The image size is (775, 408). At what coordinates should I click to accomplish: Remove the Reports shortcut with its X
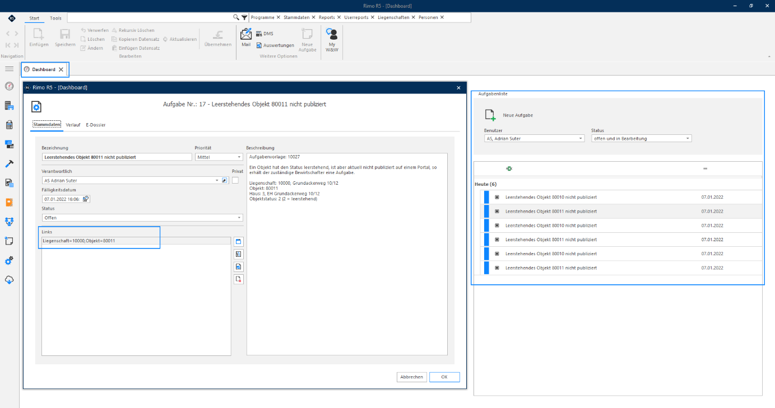(x=338, y=17)
